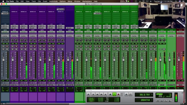
Task: Click the Online button at transport left
Action: (88, 94)
